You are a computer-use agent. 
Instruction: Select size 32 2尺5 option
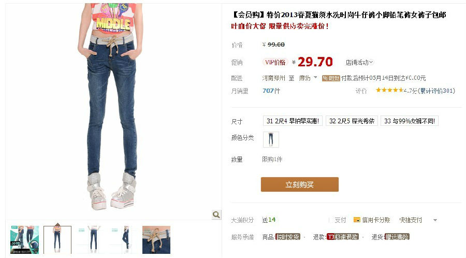(352, 121)
